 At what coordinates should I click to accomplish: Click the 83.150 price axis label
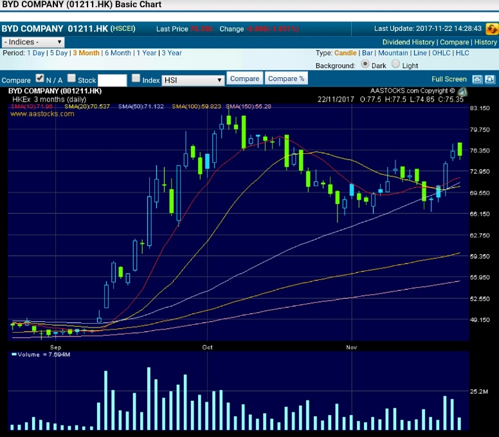pyautogui.click(x=480, y=108)
